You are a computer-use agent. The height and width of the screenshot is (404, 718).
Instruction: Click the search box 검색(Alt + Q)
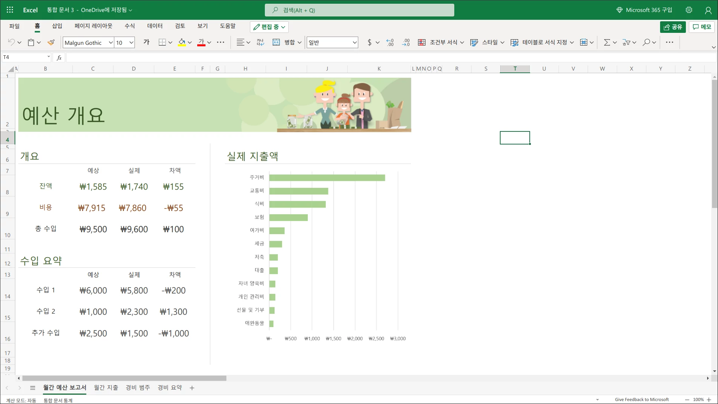tap(359, 10)
